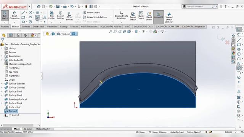This screenshot has width=244, height=137.
Task: Select the Smart Dimension tool
Action: (14, 15)
